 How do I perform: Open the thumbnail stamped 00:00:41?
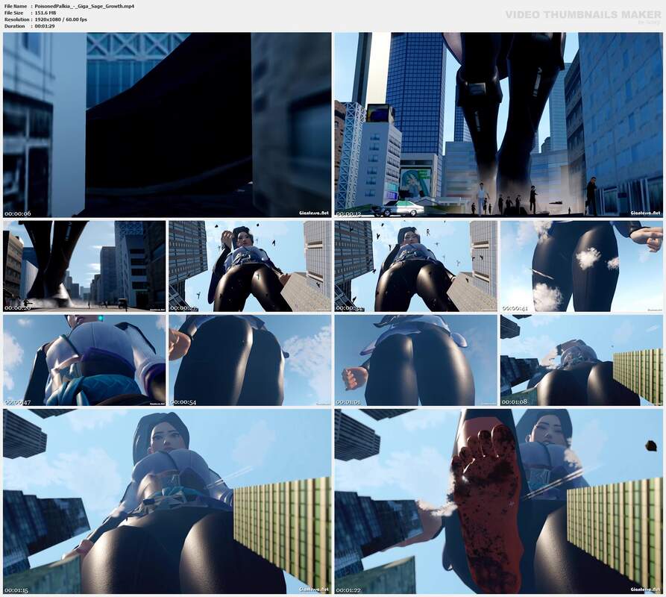click(x=582, y=266)
